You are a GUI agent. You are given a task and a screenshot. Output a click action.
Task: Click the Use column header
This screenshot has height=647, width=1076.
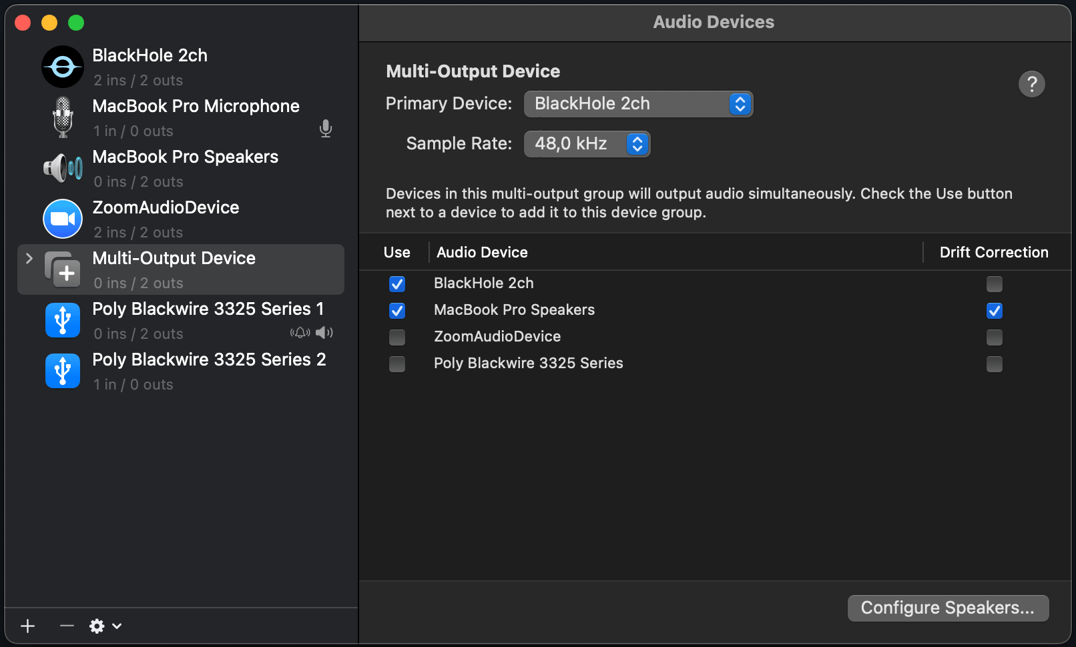(397, 252)
